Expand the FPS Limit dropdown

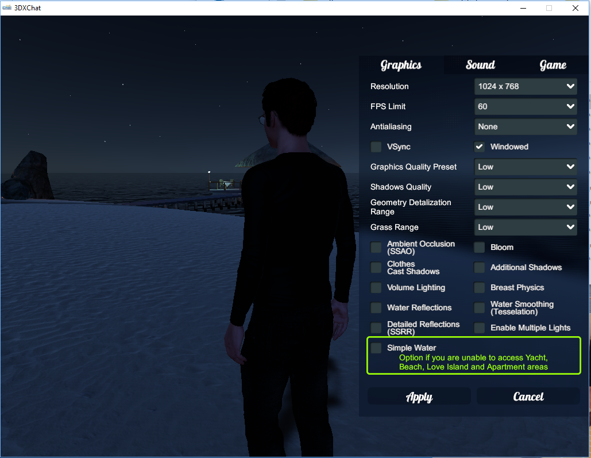pyautogui.click(x=526, y=106)
